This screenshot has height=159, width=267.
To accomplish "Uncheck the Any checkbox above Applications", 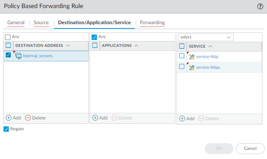I will pos(94,37).
